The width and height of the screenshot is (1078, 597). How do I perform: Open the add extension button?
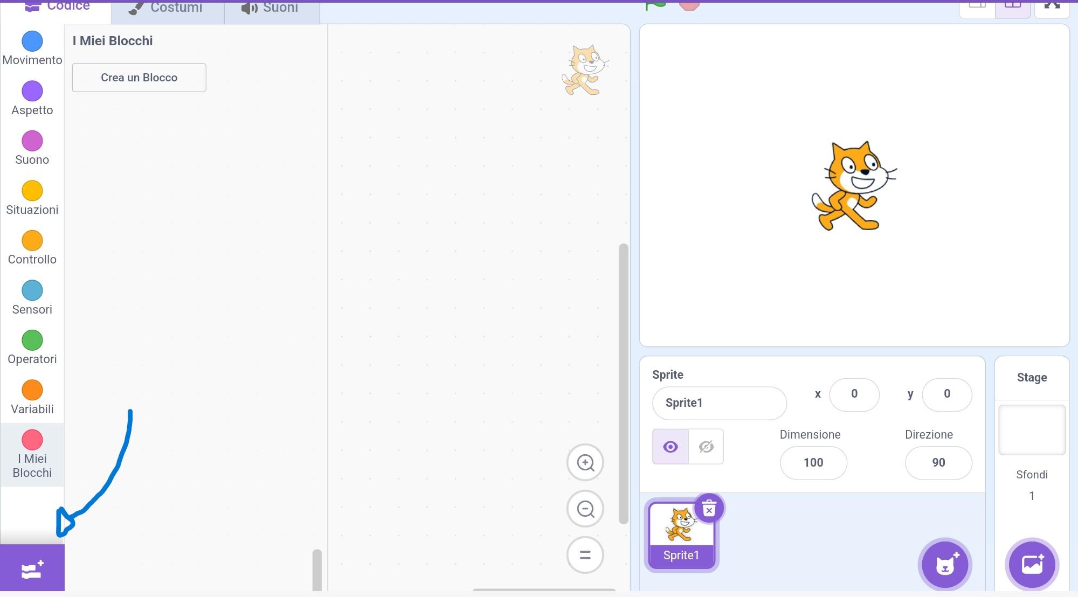click(32, 568)
